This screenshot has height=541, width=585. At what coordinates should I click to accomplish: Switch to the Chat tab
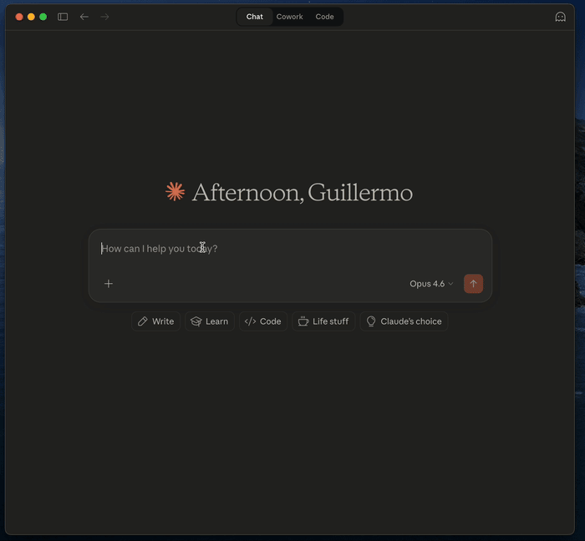254,17
